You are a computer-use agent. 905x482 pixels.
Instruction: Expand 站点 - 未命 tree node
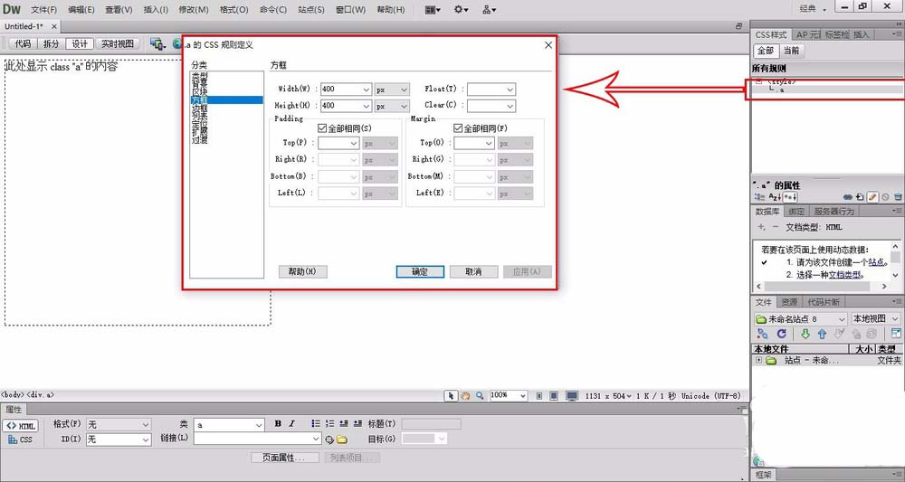pyautogui.click(x=758, y=360)
